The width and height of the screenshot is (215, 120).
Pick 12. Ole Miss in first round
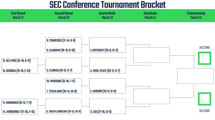point(17,61)
